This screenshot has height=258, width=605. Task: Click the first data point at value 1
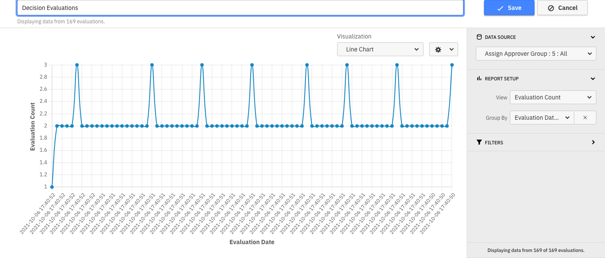(52, 187)
